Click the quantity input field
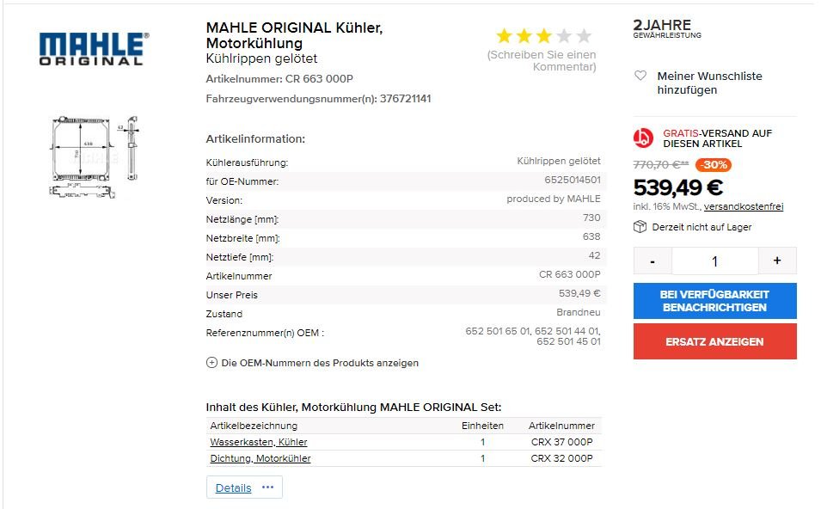 click(x=714, y=261)
